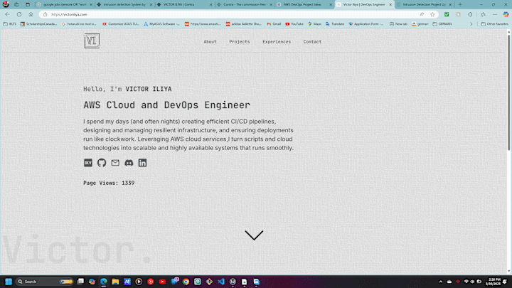Go to the Contact section
Image resolution: width=512 pixels, height=288 pixels.
tap(312, 42)
